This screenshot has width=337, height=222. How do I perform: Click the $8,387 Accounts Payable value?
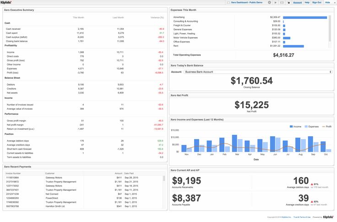pos(186,198)
